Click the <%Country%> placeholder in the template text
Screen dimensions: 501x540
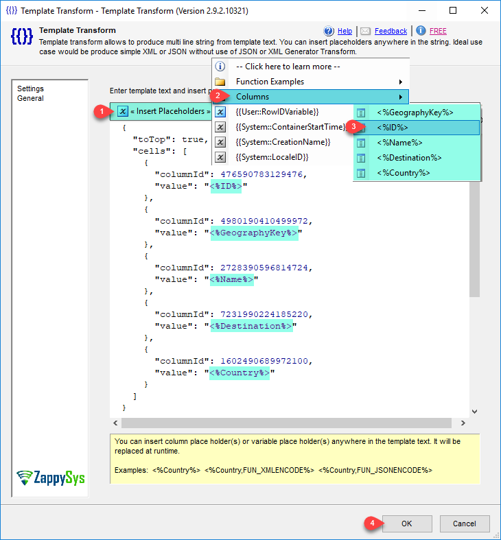[240, 373]
